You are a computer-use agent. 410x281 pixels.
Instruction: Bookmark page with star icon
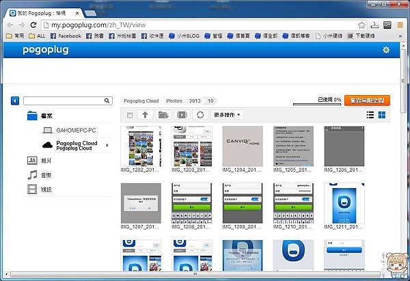[x=361, y=25]
